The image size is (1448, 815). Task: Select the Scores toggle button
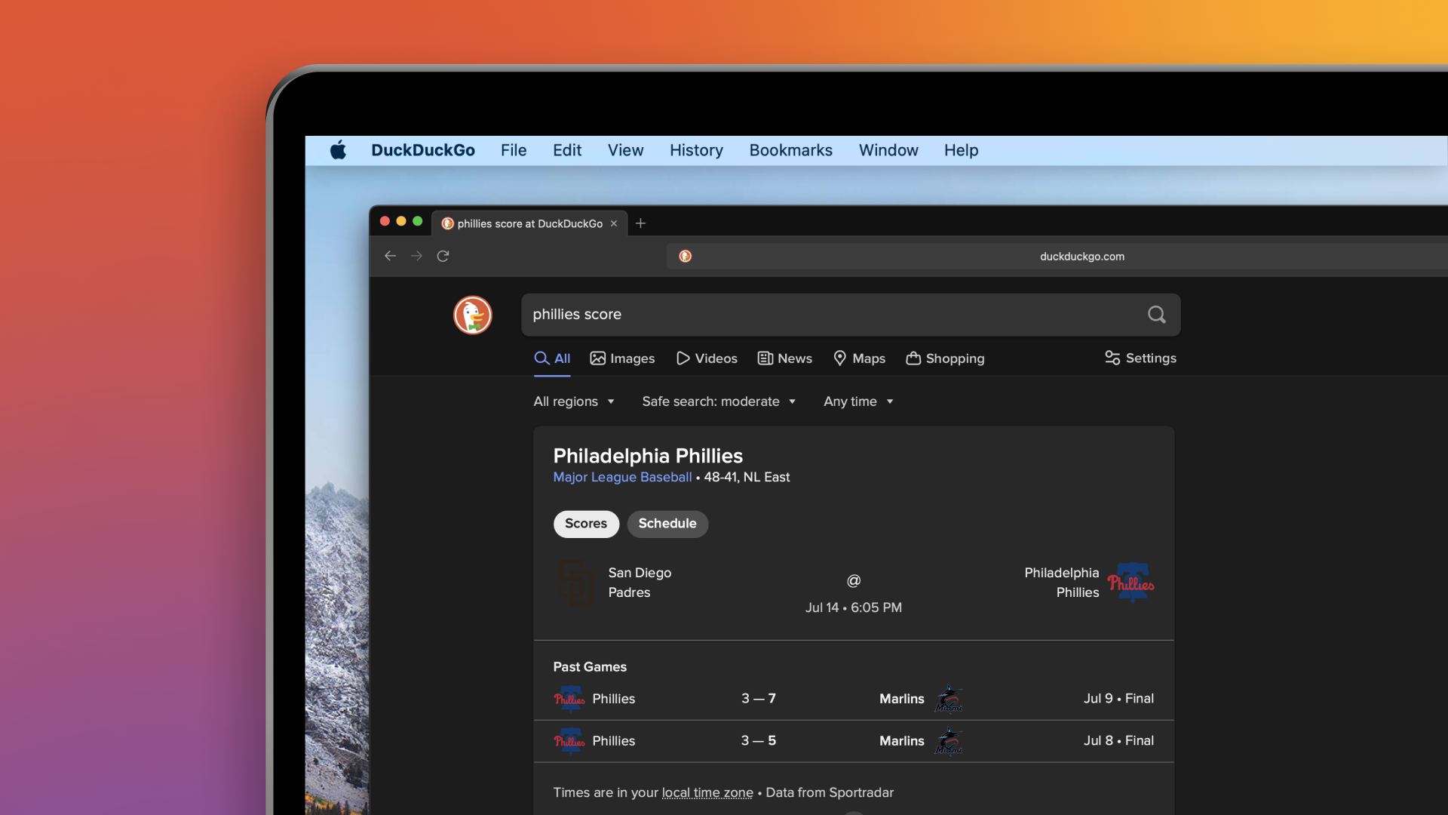[586, 524]
